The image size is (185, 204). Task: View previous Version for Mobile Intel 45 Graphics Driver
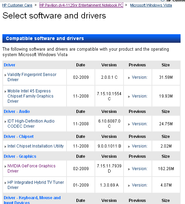(x=140, y=96)
